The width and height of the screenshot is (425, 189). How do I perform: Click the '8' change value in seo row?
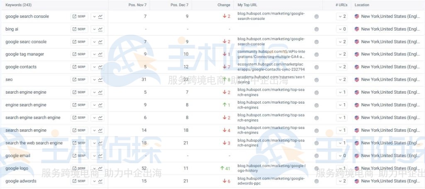coord(229,80)
